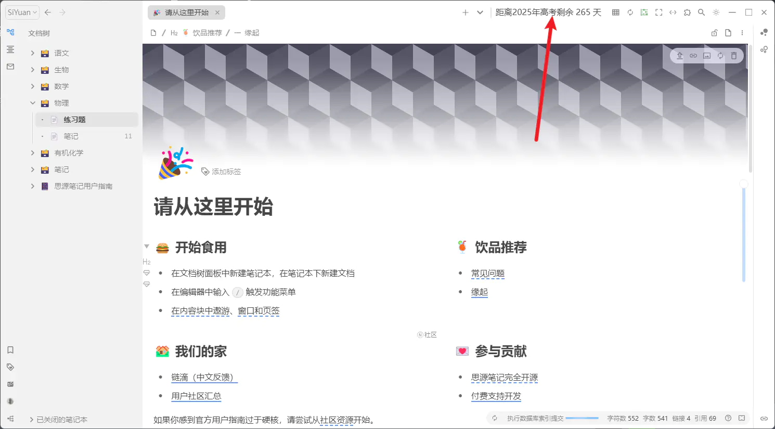Choose cover from assets image icon
The height and width of the screenshot is (429, 775).
[x=707, y=56]
